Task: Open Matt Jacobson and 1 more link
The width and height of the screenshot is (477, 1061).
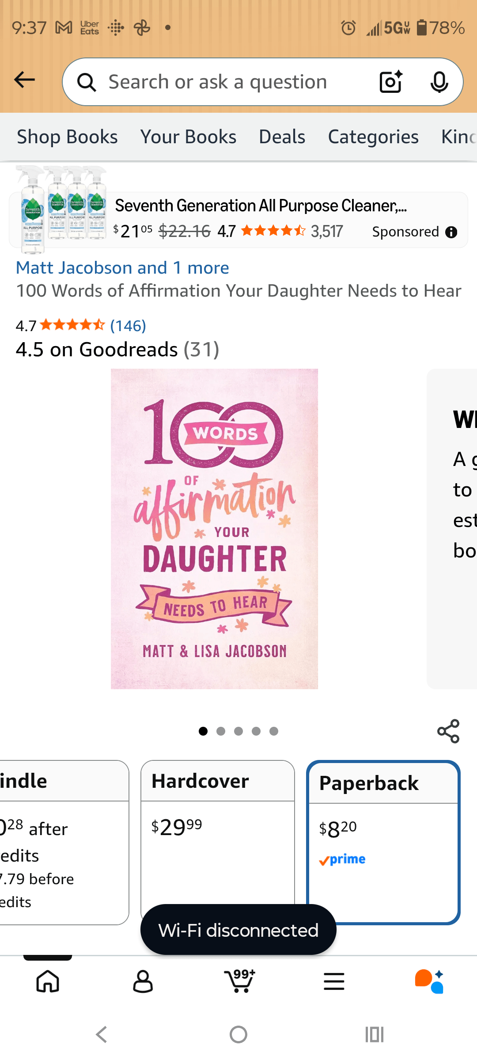Action: pyautogui.click(x=122, y=267)
